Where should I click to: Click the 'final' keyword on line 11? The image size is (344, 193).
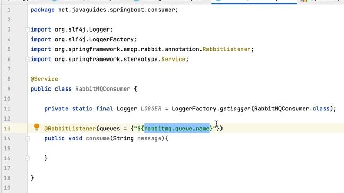tap(104, 109)
